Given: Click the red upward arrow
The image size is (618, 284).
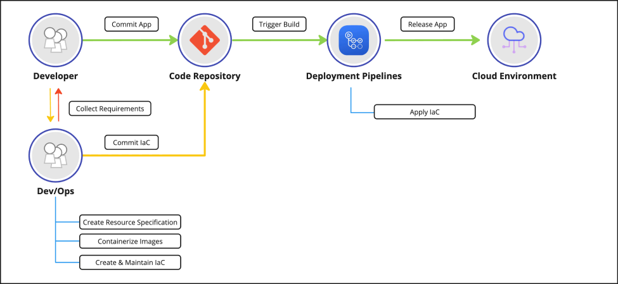Looking at the screenshot, I should click(x=58, y=104).
